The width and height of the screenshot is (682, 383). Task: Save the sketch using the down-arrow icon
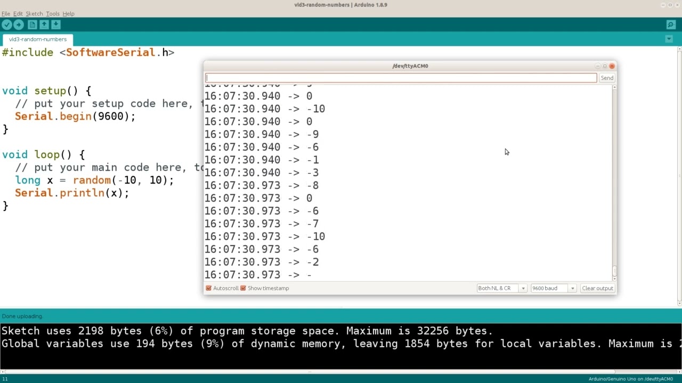(x=56, y=24)
